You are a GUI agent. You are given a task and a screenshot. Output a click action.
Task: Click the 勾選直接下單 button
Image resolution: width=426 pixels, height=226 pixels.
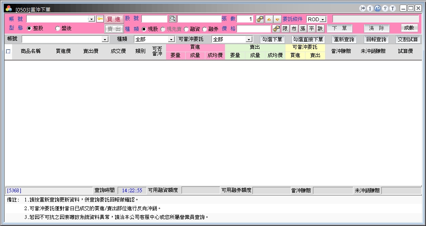308,40
